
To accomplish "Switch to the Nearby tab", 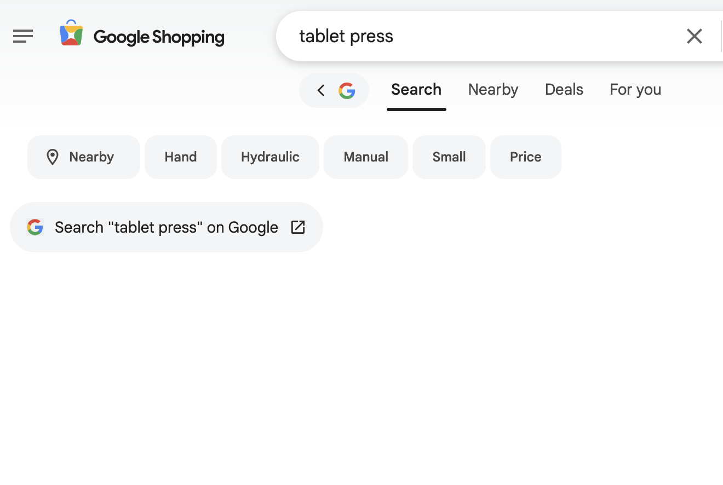I will pyautogui.click(x=493, y=90).
